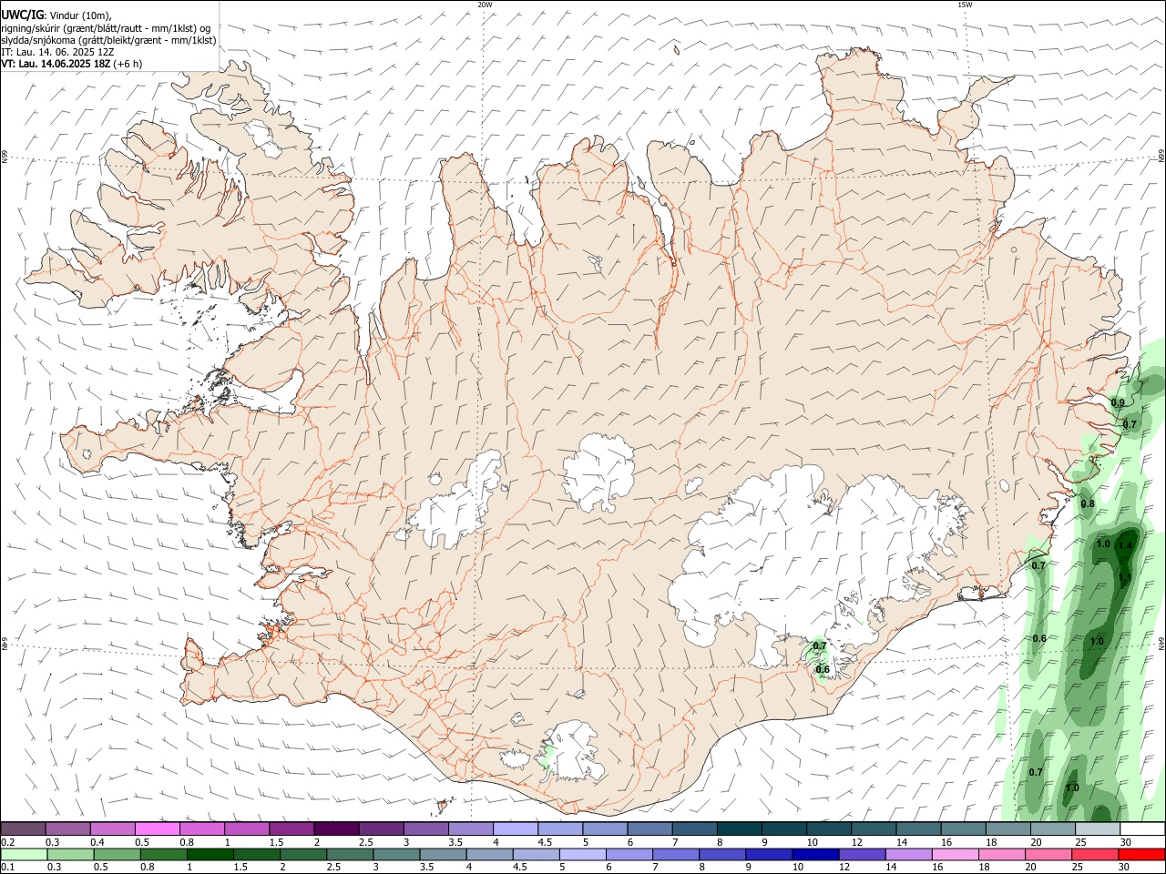Select bottom-row green swatch between 0.5 and 0.8

point(118,855)
